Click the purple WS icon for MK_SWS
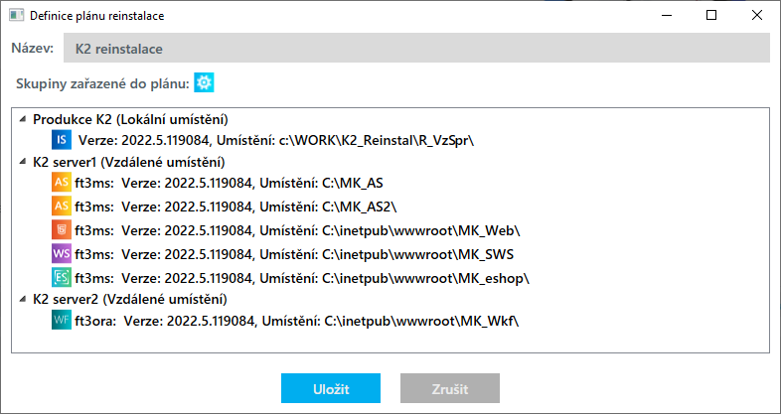This screenshot has height=414, width=781. [62, 252]
